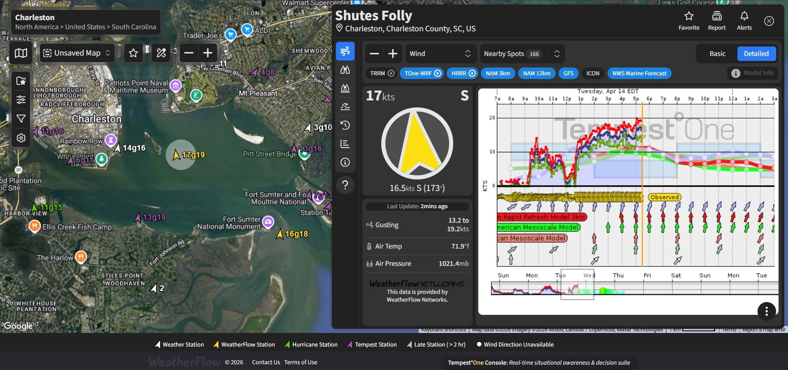The height and width of the screenshot is (370, 788).
Task: Toggle the GFS model chip
Action: [568, 73]
